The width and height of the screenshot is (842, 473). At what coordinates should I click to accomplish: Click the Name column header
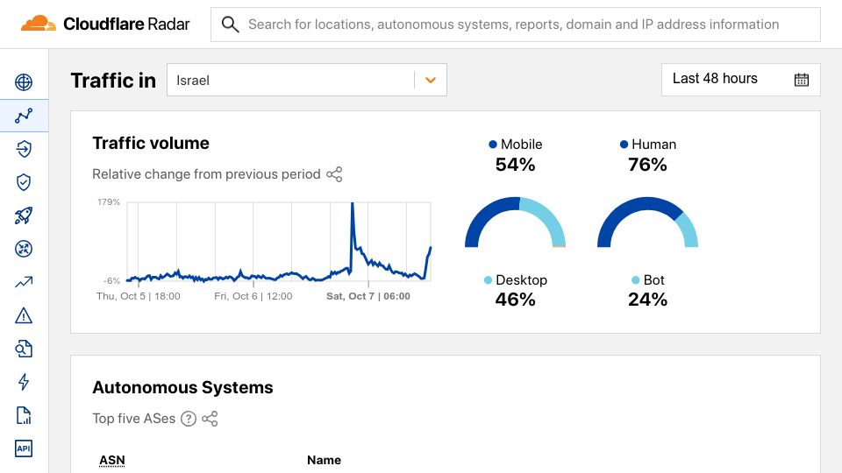pos(324,460)
